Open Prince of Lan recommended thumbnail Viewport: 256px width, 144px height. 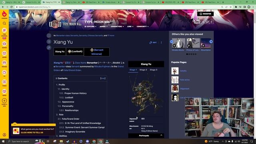tap(193, 43)
